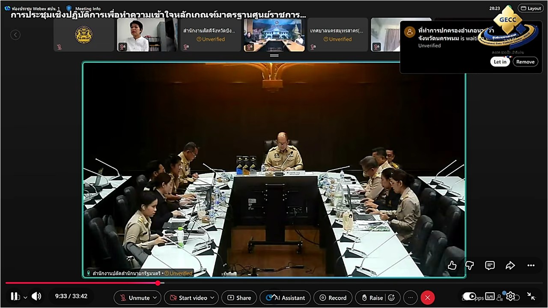Screen dimensions: 548x308
Task: Select the conference room building thumbnail
Action: click(274, 35)
